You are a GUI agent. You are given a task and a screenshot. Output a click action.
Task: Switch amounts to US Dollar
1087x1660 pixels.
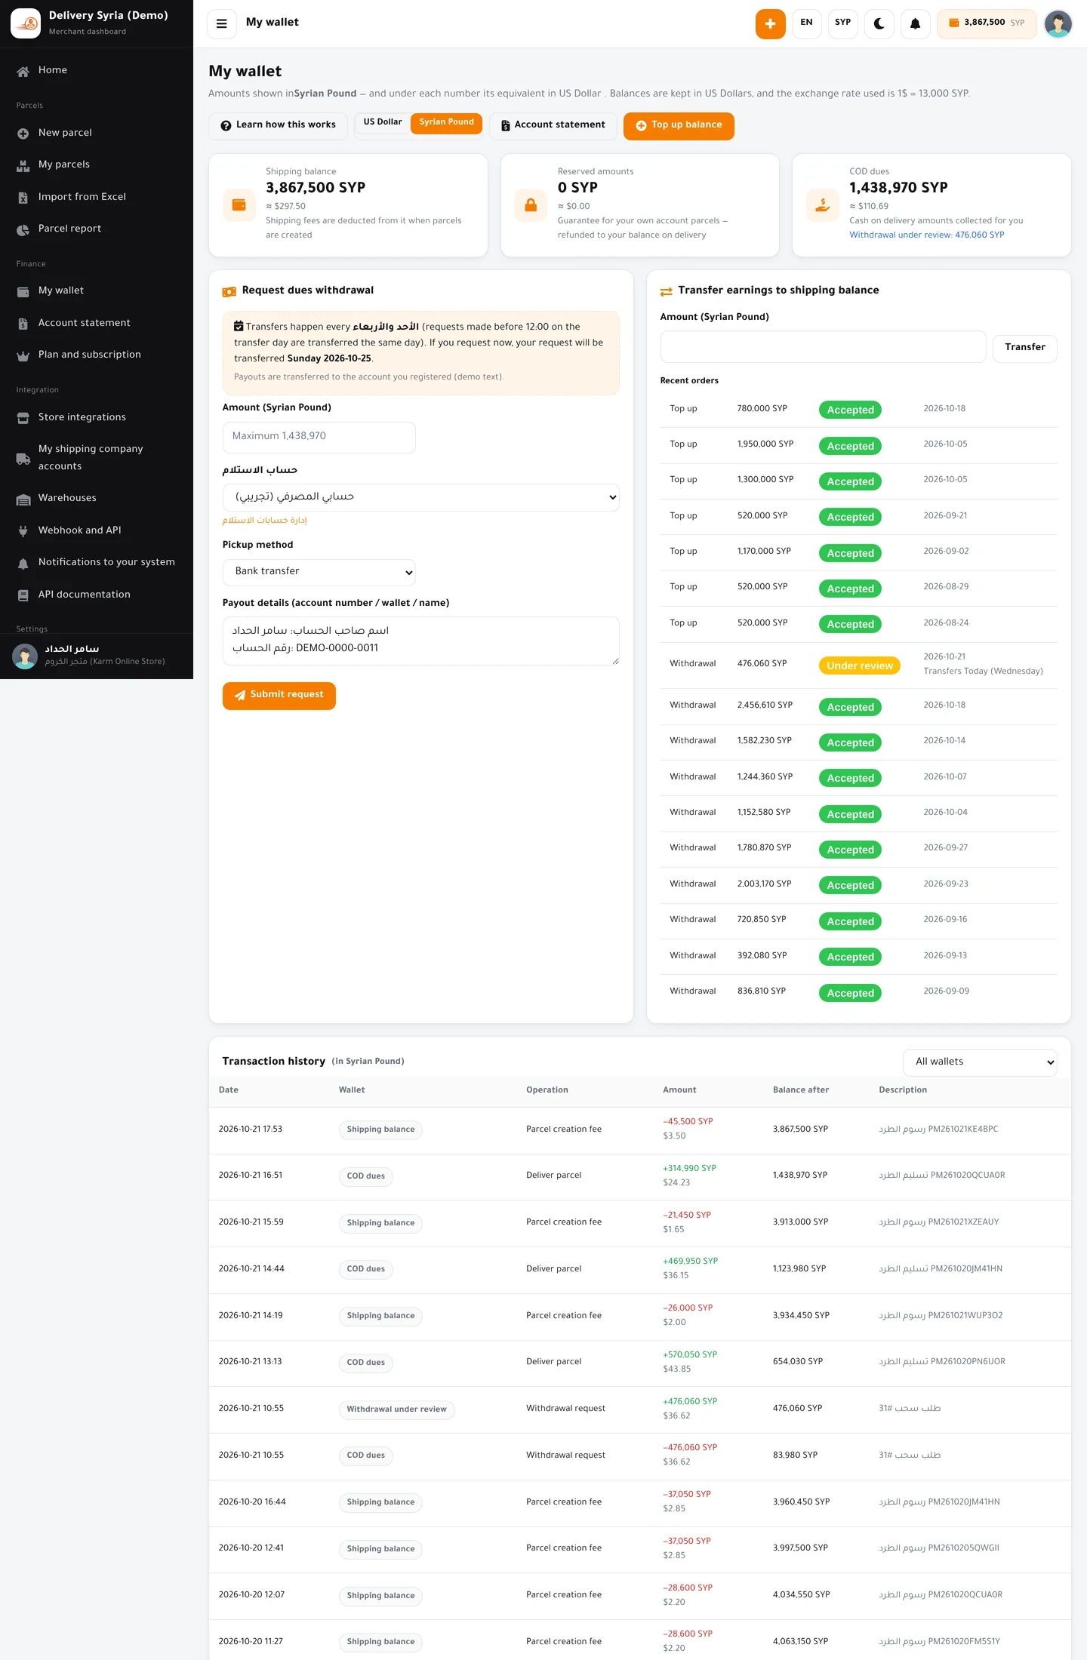(383, 122)
